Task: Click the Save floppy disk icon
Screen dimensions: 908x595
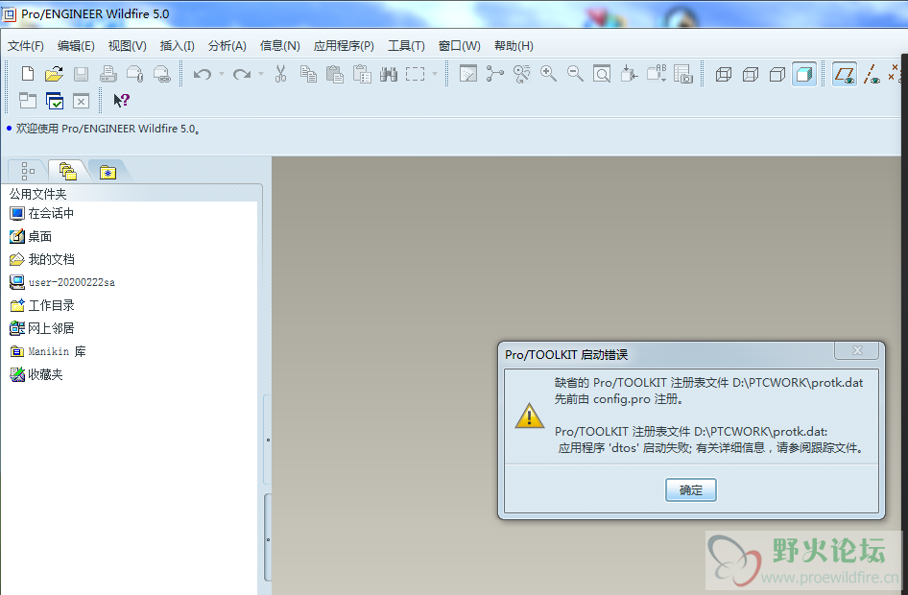Action: pyautogui.click(x=81, y=74)
